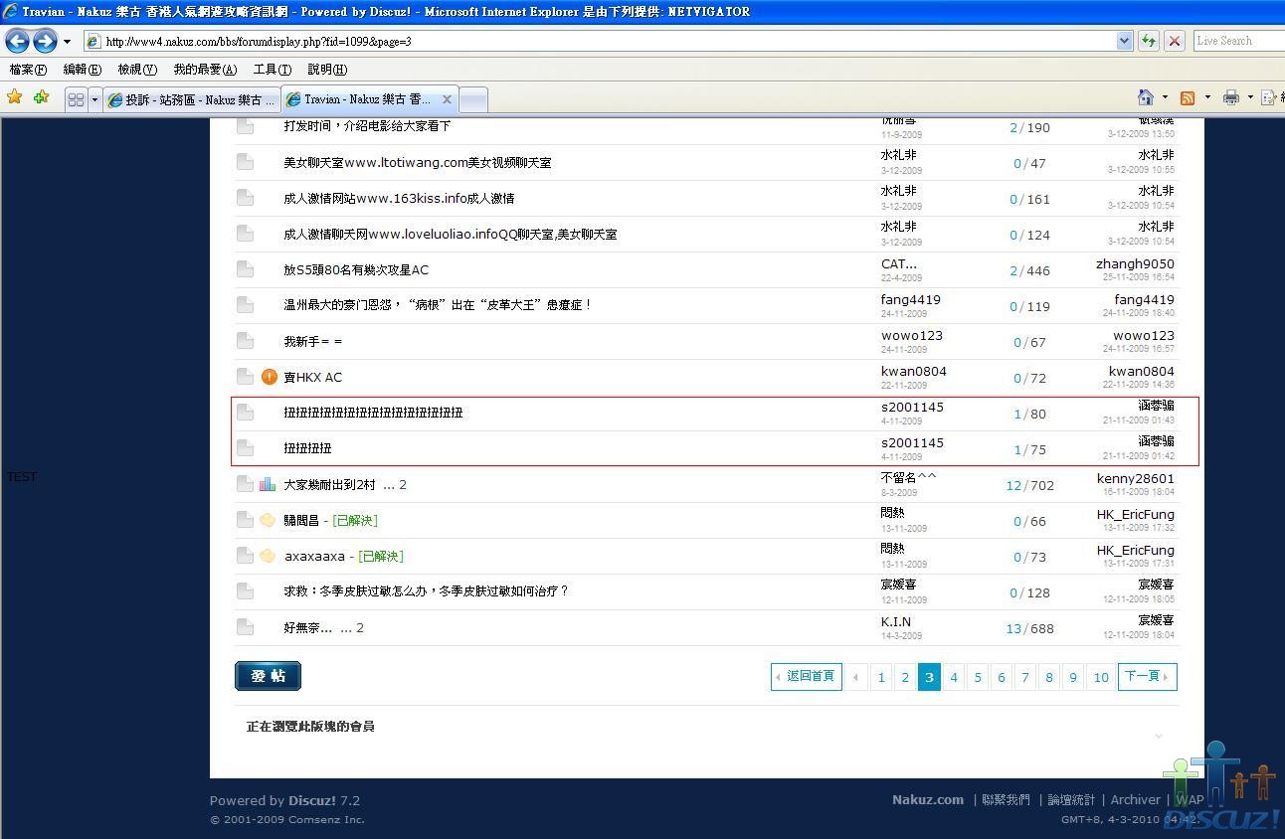Go to page 10 in pagination
The width and height of the screenshot is (1285, 839).
click(1101, 677)
